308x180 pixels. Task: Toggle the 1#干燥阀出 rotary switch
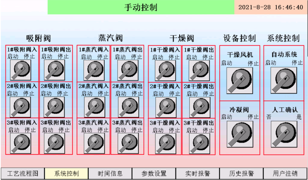coord(199,70)
